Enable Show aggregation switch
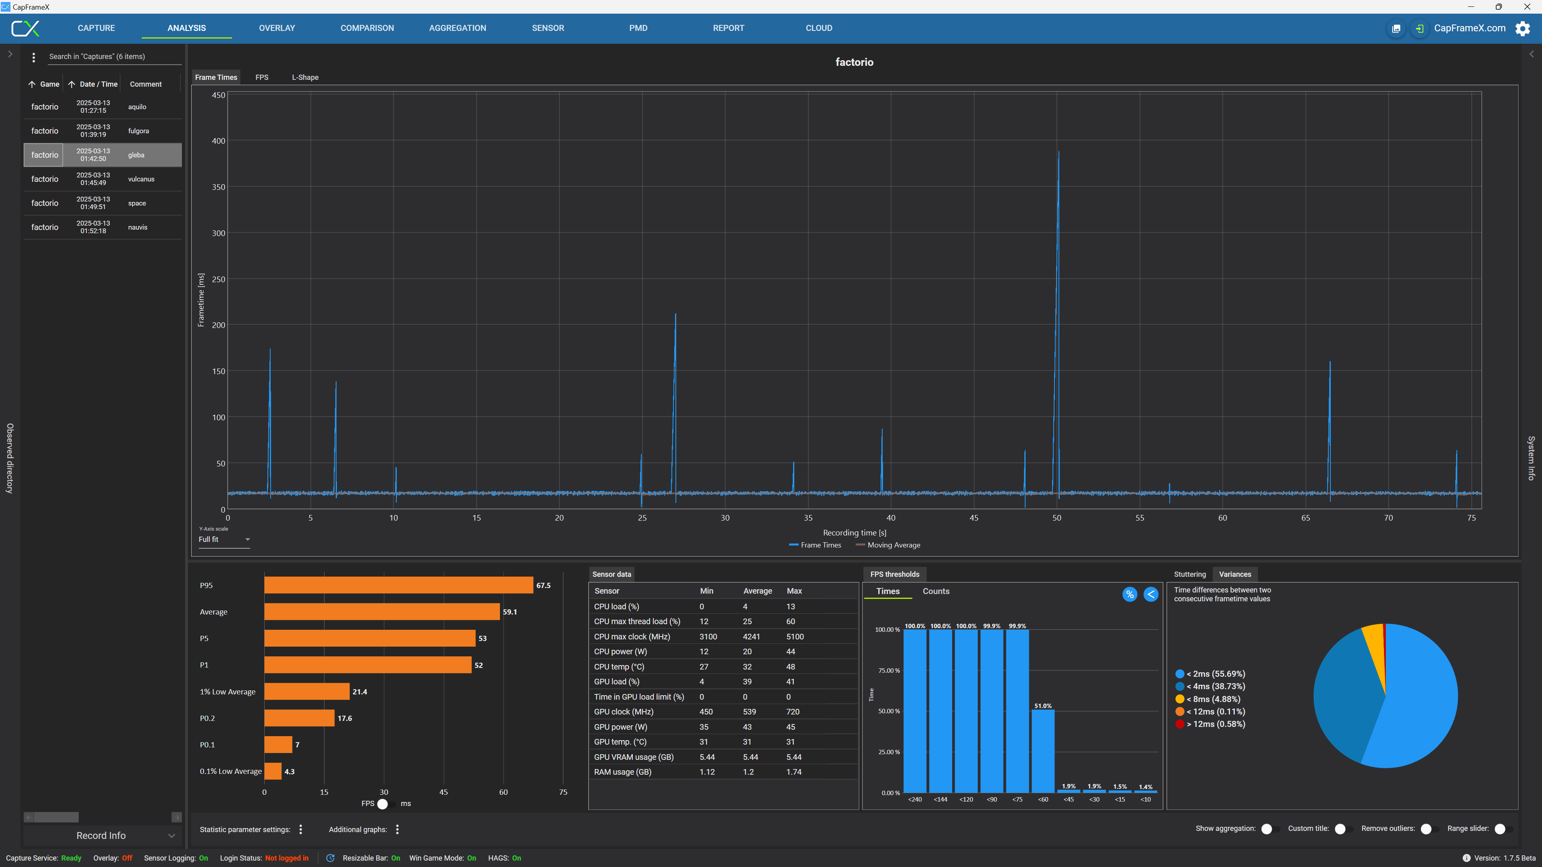Image resolution: width=1542 pixels, height=867 pixels. (1270, 829)
